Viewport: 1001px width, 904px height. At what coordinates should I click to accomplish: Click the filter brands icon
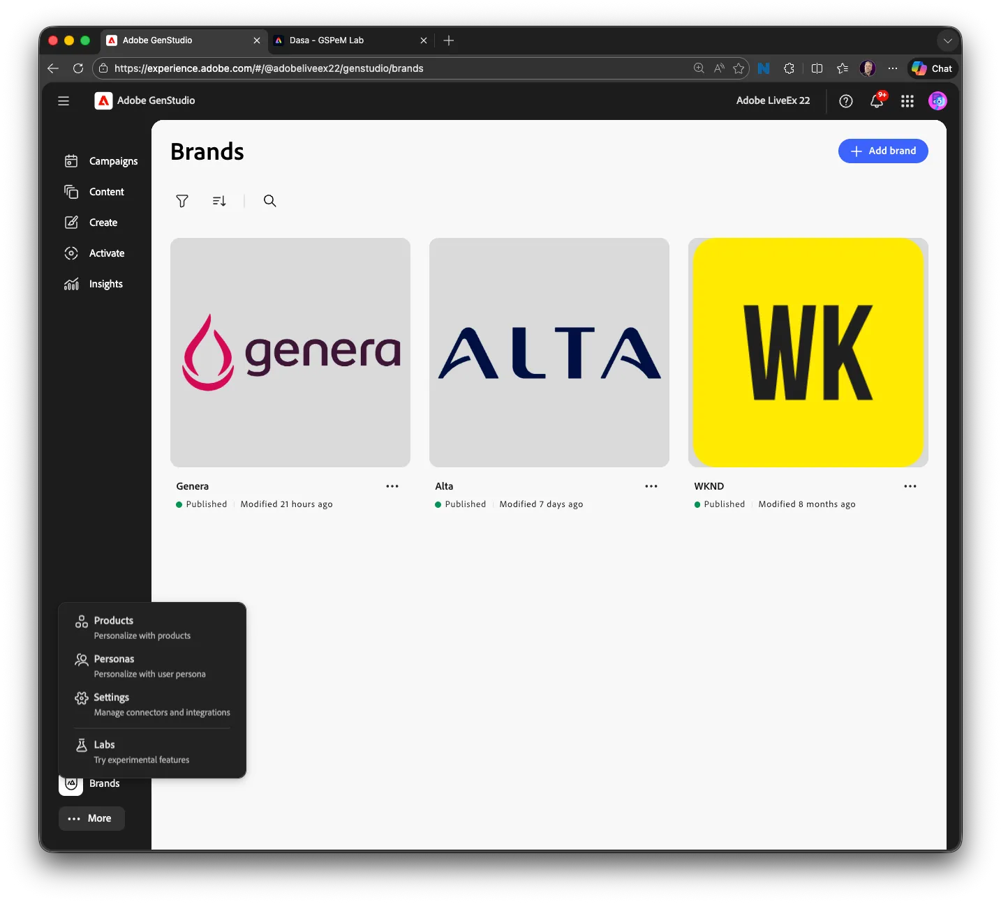pos(182,201)
